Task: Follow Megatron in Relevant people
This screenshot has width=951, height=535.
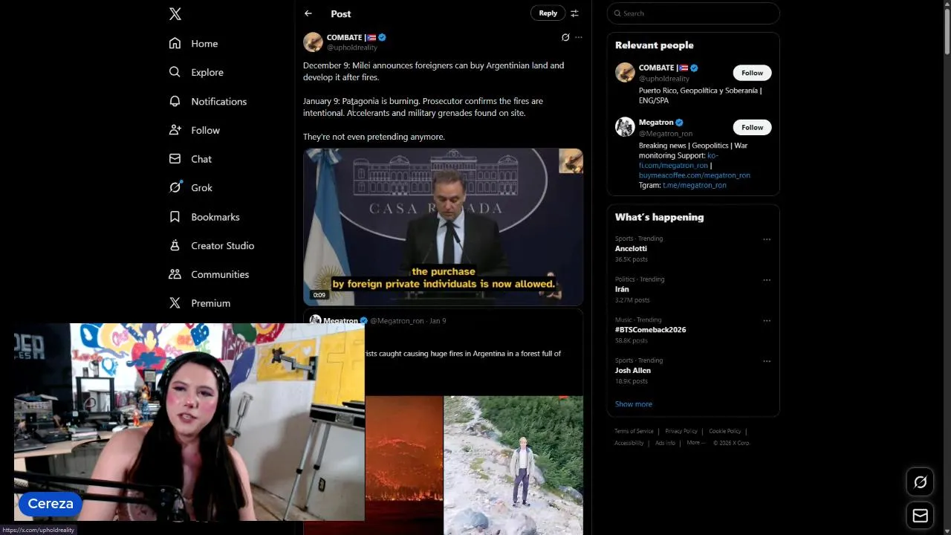Action: click(x=752, y=127)
